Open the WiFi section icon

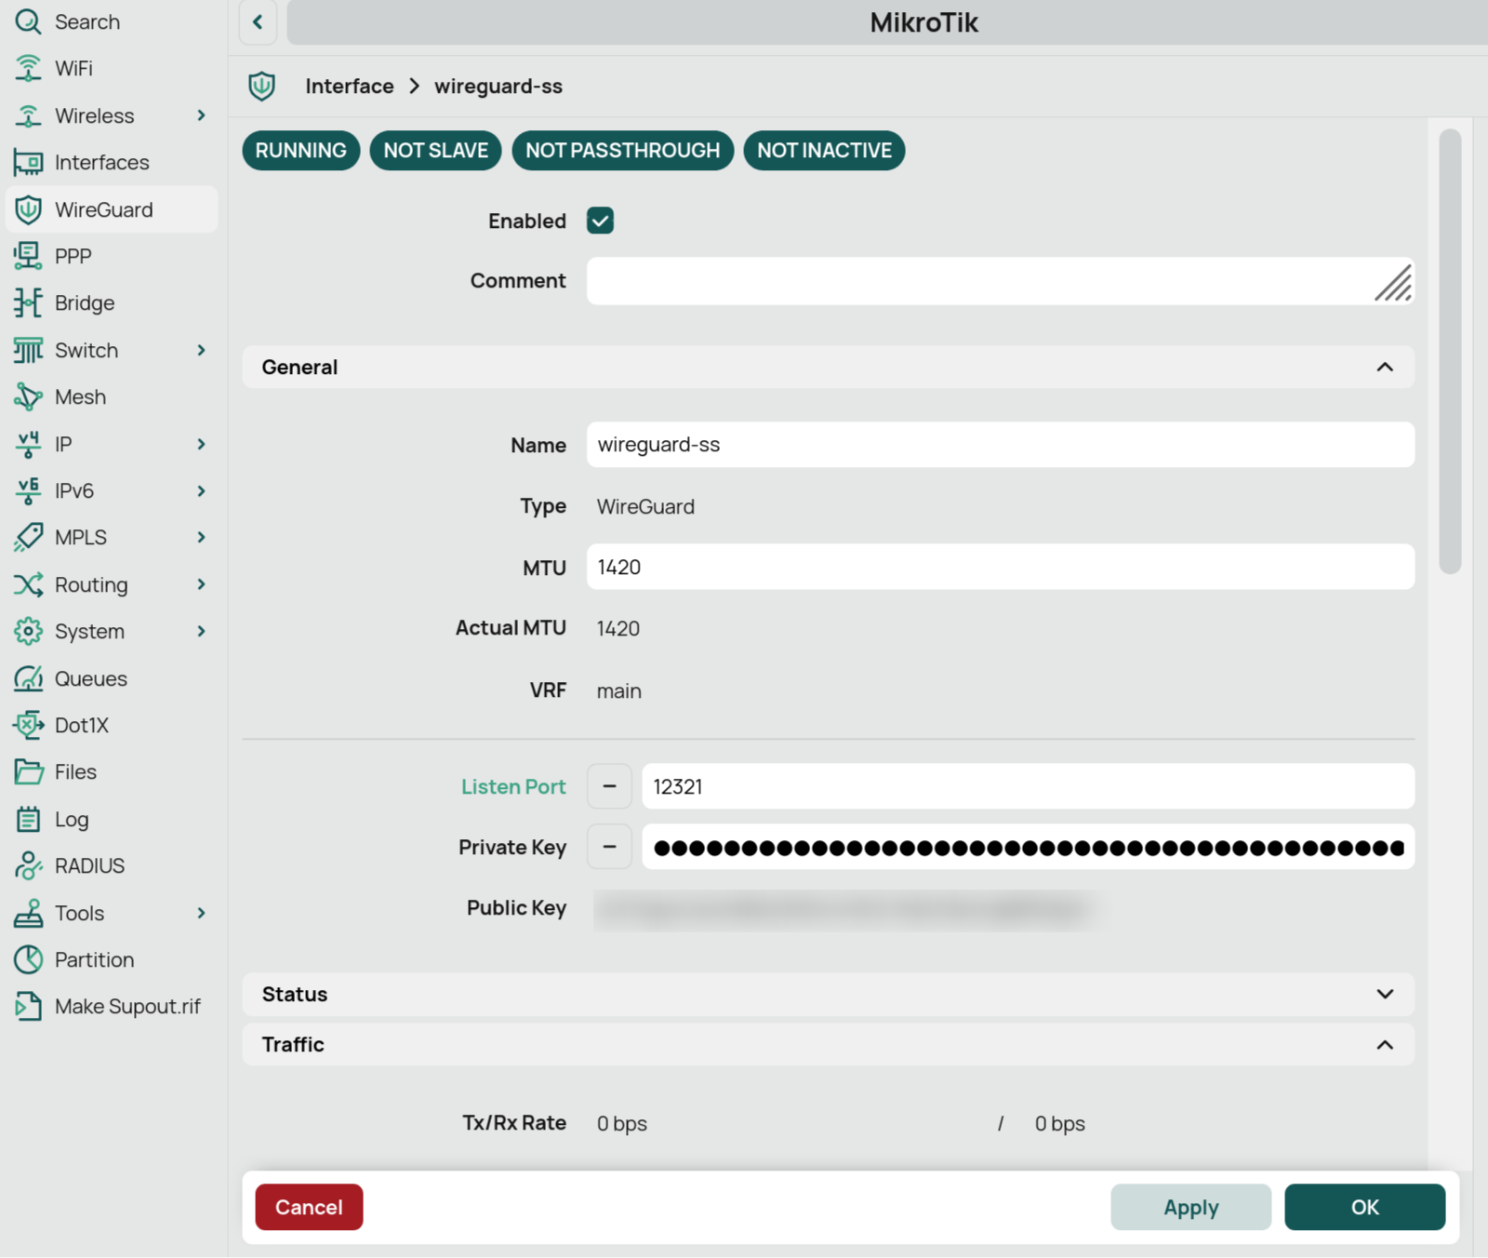[28, 68]
